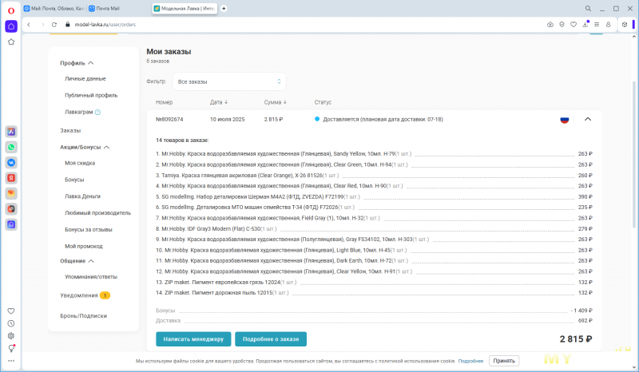Sort orders by Дата column
This screenshot has width=639, height=372.
pyautogui.click(x=219, y=102)
